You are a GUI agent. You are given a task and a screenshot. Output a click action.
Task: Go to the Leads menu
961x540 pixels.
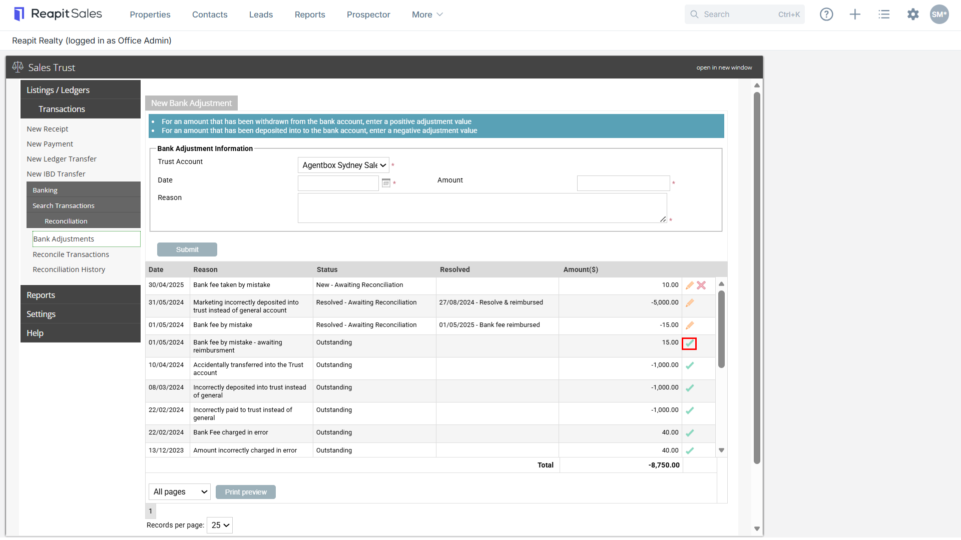[261, 14]
